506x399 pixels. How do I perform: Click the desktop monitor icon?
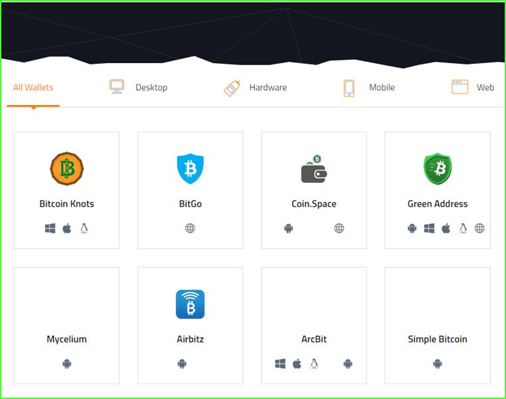(x=117, y=86)
